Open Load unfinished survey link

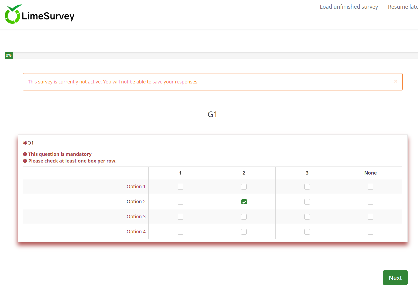[349, 7]
